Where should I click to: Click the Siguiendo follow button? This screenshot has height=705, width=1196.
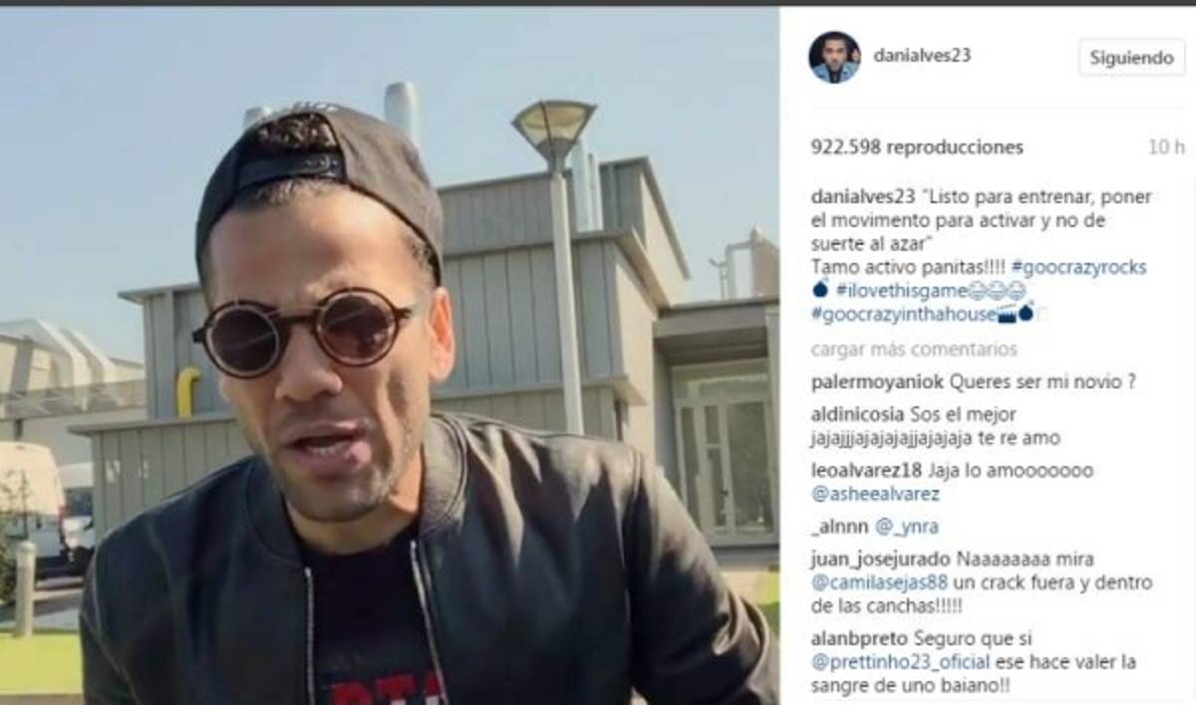tap(1131, 58)
